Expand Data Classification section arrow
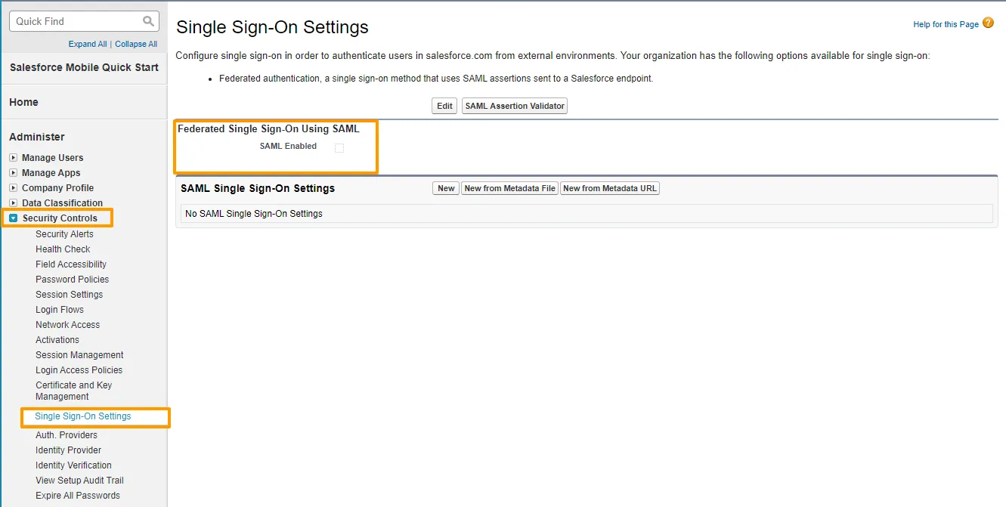 pyautogui.click(x=13, y=203)
